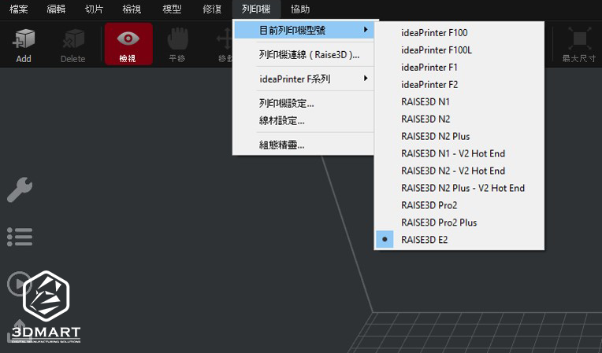The image size is (602, 353).
Task: Select RAISE3D Pro2 printer model
Action: click(459, 205)
